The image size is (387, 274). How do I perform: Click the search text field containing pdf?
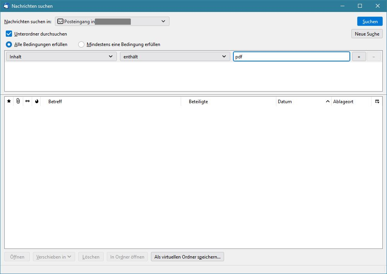click(x=291, y=57)
